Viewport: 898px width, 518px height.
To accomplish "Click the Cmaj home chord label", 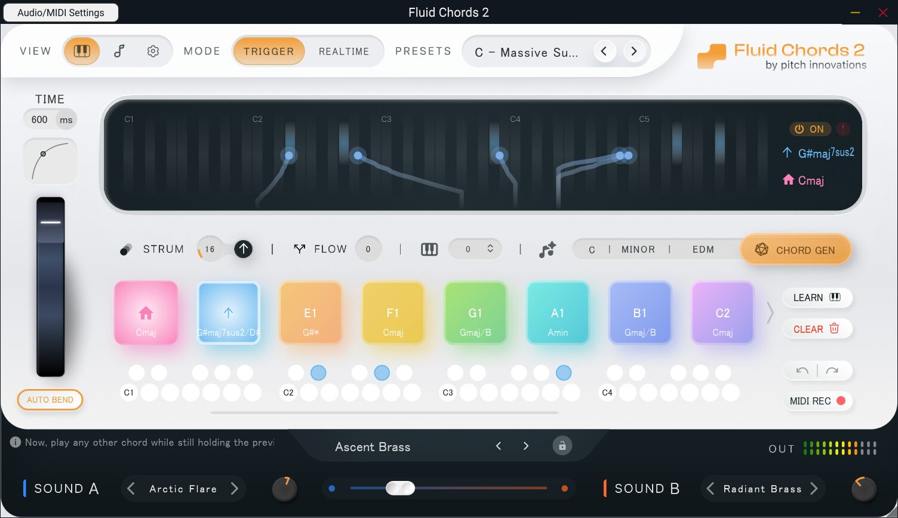I will point(811,180).
